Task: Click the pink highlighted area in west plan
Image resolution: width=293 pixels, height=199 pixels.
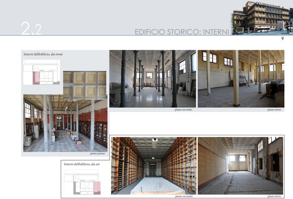Action: [36, 78]
